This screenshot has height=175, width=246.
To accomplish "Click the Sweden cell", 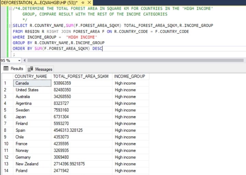I will tap(32, 110).
